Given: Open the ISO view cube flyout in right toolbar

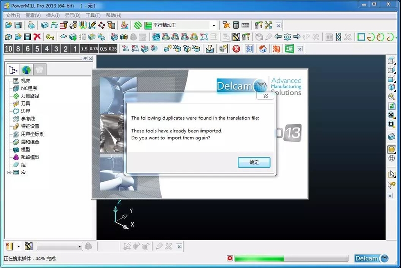Looking at the screenshot, I should pos(391,87).
